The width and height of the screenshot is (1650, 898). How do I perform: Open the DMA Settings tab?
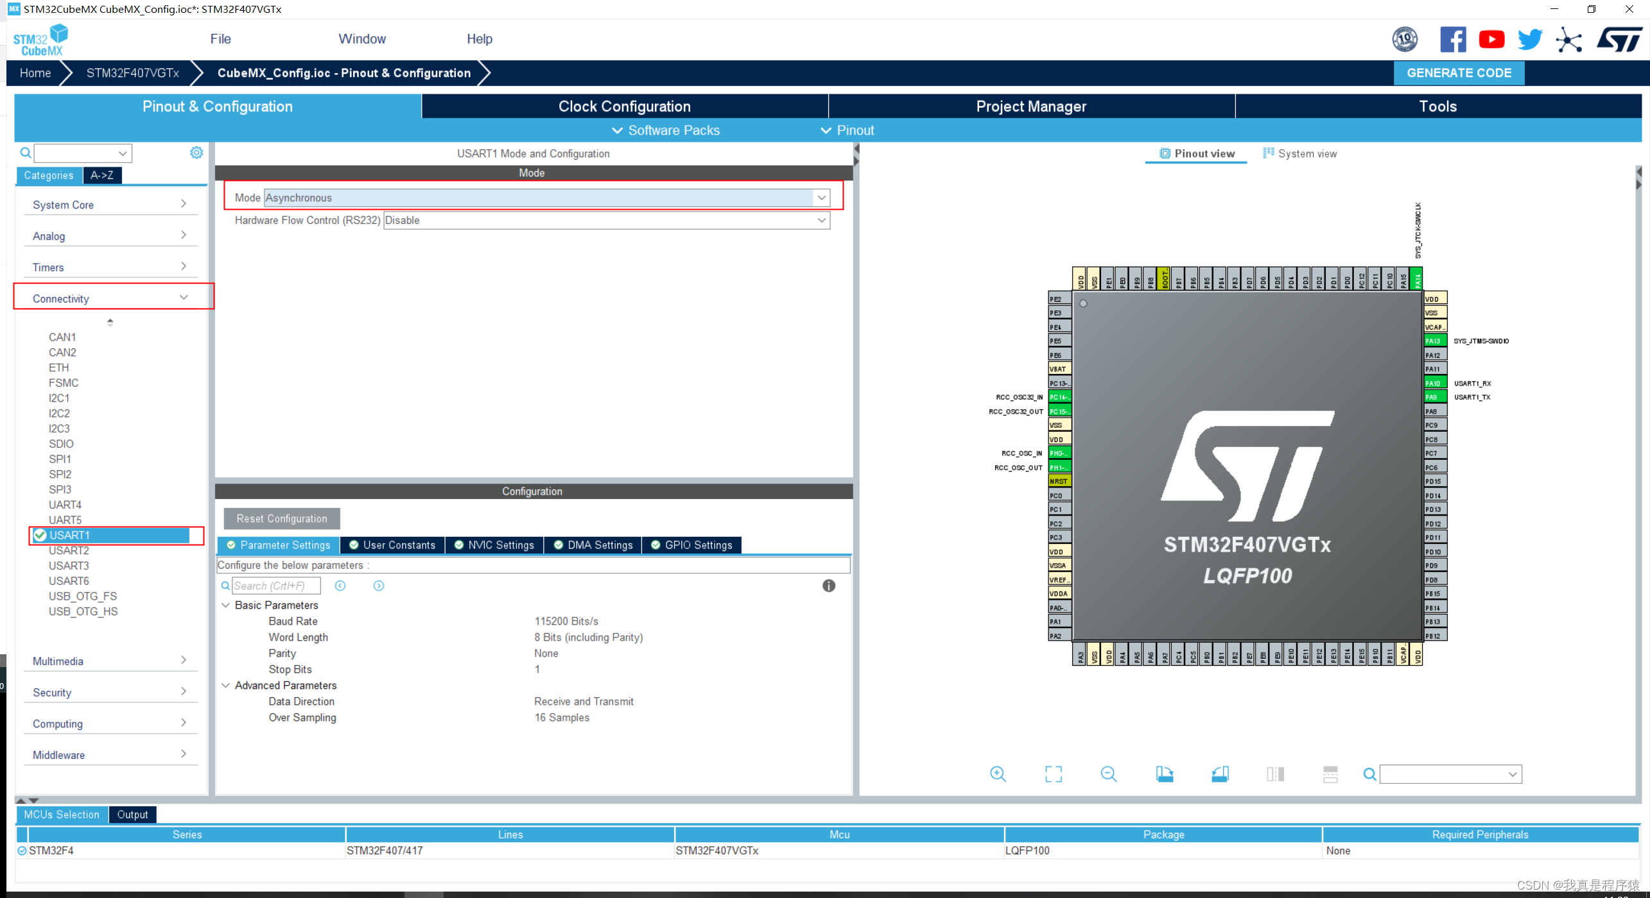click(x=593, y=545)
